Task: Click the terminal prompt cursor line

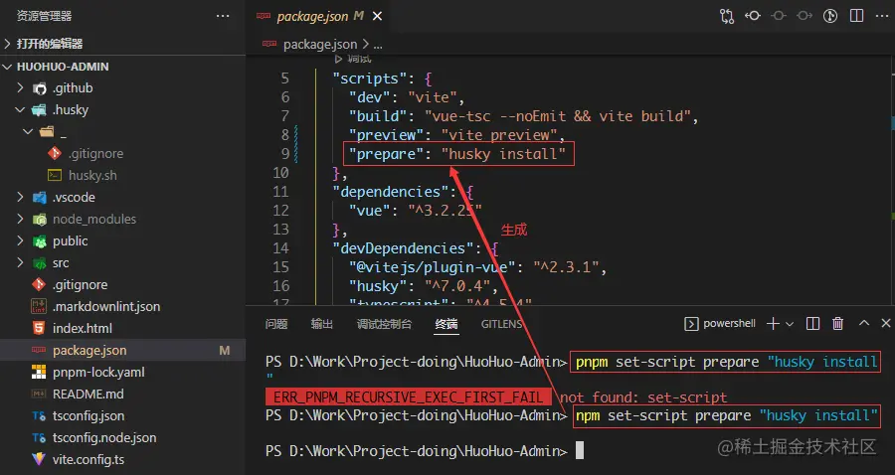Action: click(x=425, y=451)
